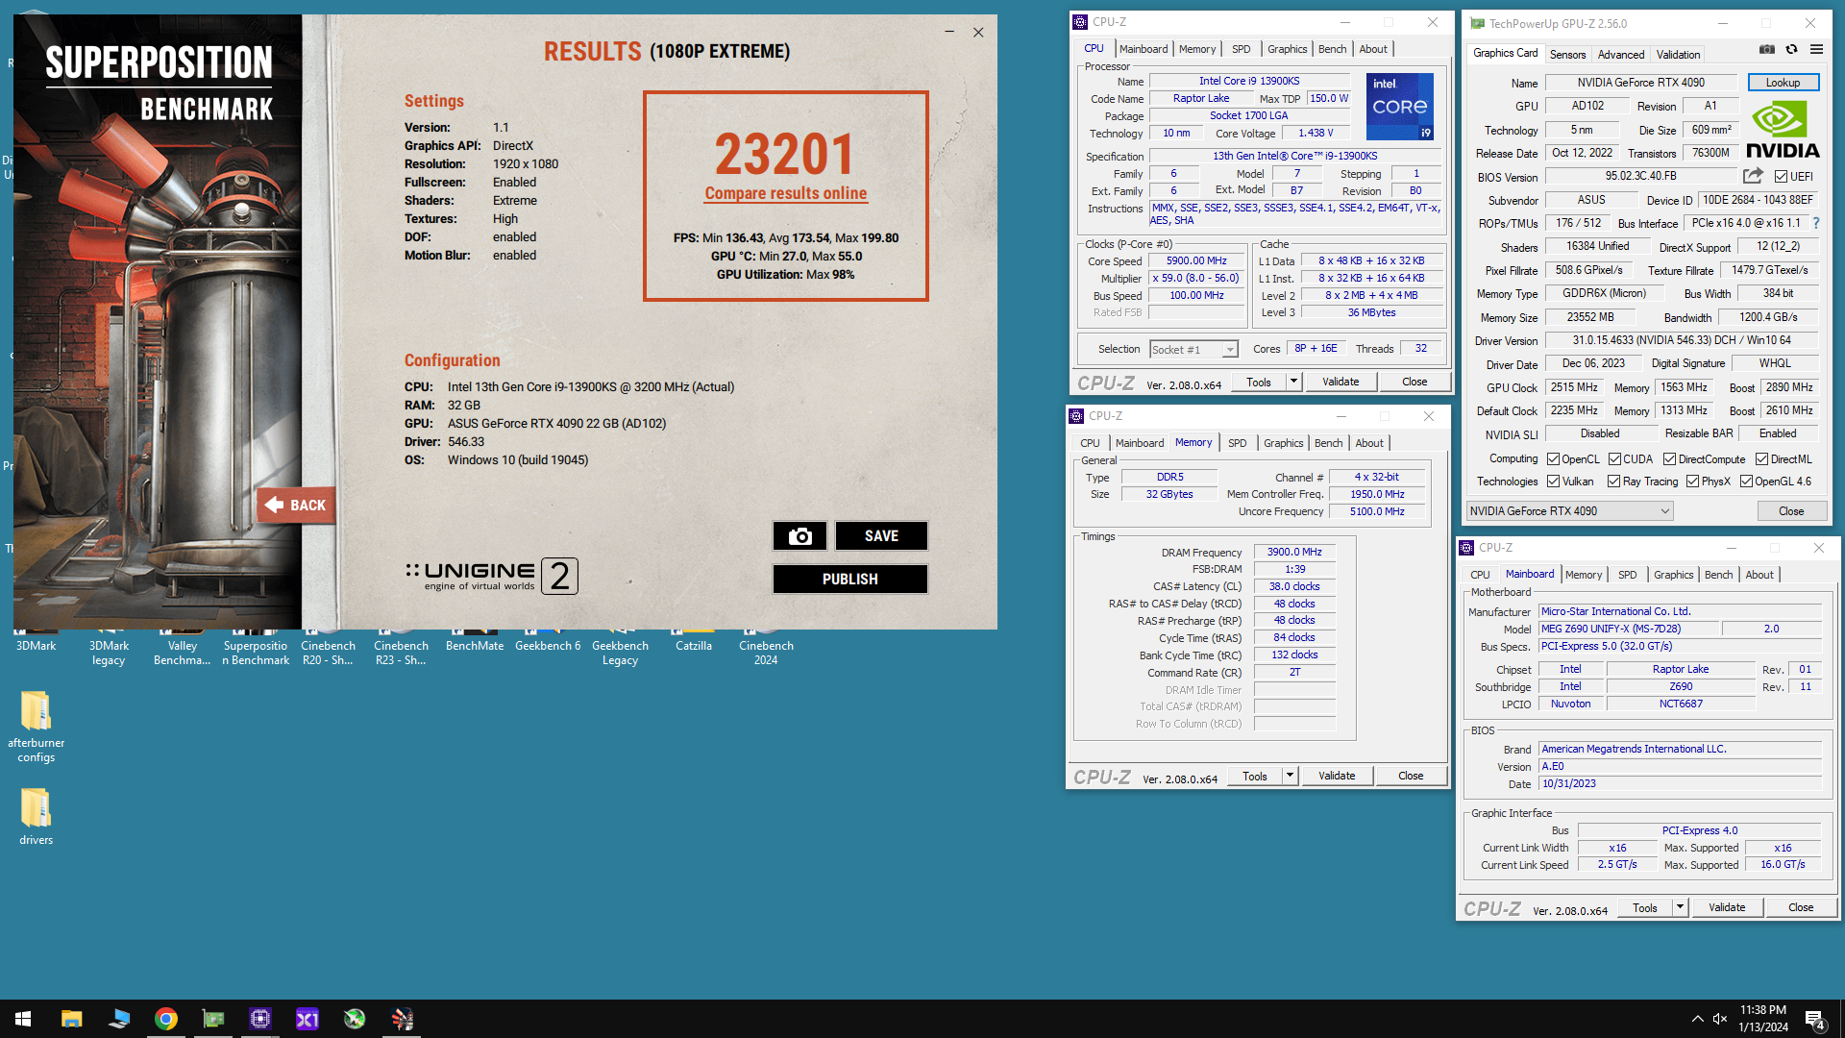The height and width of the screenshot is (1038, 1845).
Task: Click the mainboard model MEG Z690 UNIFY-X field
Action: click(1629, 629)
